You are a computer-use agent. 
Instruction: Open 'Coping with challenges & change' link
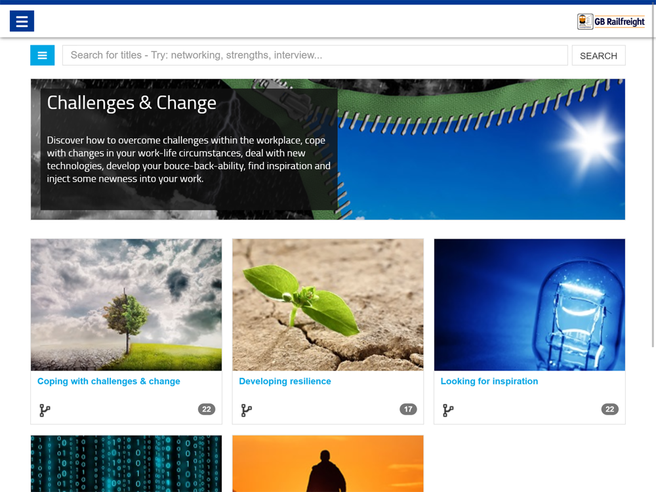coord(109,381)
